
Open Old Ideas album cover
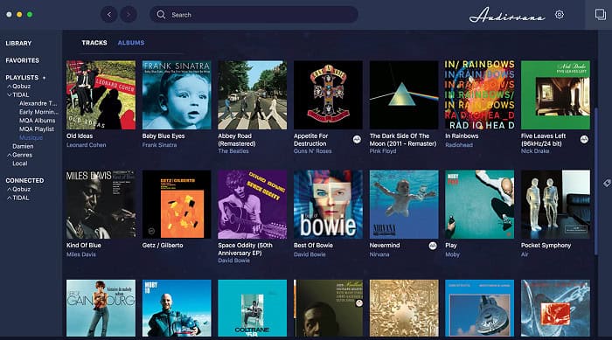pos(101,95)
